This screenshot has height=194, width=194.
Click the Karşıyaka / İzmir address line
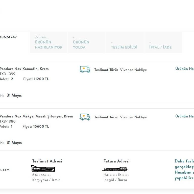46,180
